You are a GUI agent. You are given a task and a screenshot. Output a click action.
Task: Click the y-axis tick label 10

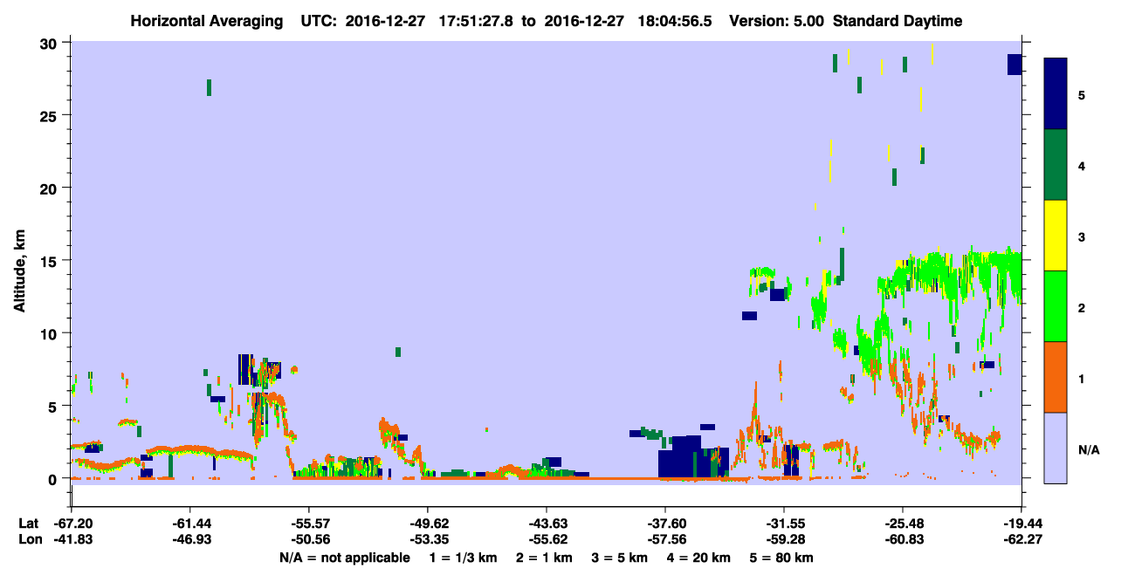pos(51,333)
